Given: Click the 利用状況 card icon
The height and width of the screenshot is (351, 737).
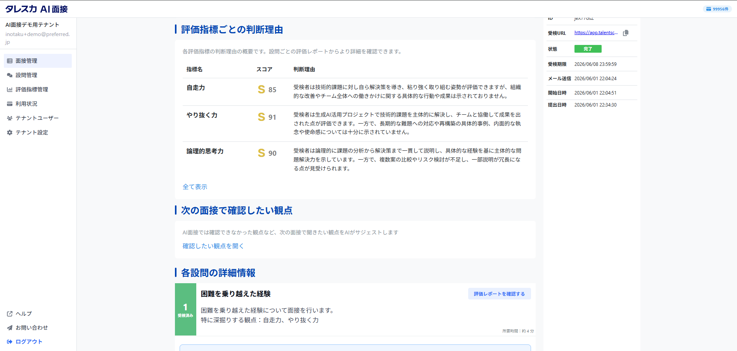Looking at the screenshot, I should (x=10, y=104).
